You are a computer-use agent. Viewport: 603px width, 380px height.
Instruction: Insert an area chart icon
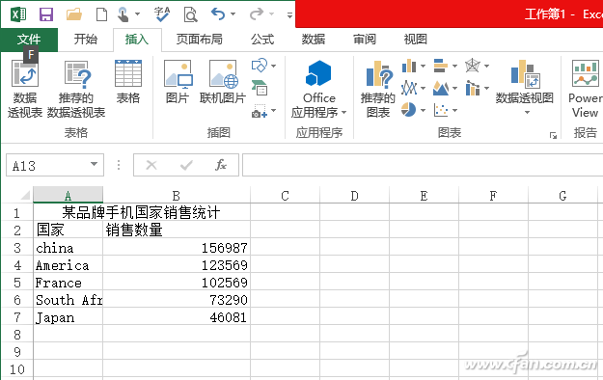(x=441, y=88)
